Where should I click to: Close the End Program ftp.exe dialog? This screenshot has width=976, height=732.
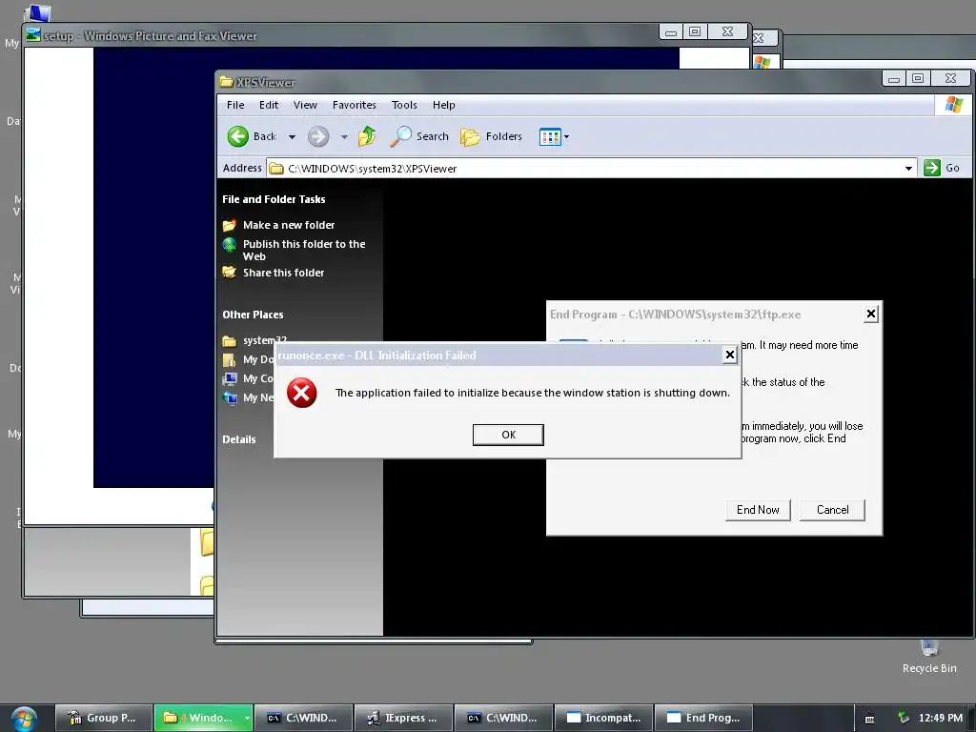pos(871,314)
